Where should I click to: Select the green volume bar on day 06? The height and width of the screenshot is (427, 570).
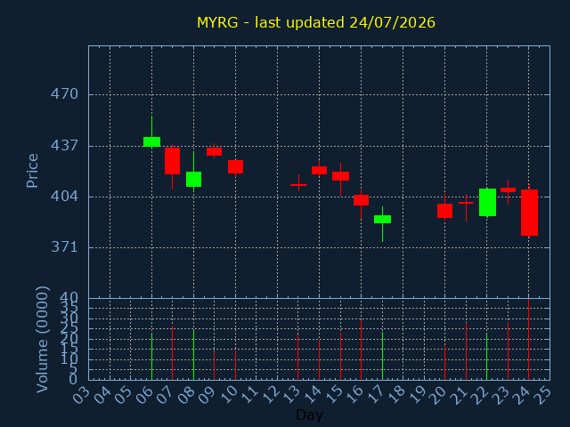(x=152, y=356)
